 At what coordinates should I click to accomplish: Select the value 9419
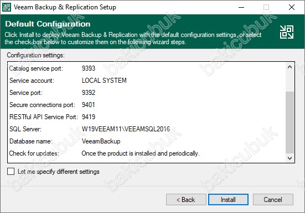tap(89, 117)
